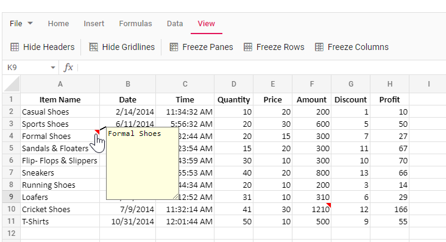This screenshot has width=446, height=242.
Task: Select the View tab
Action: point(206,23)
